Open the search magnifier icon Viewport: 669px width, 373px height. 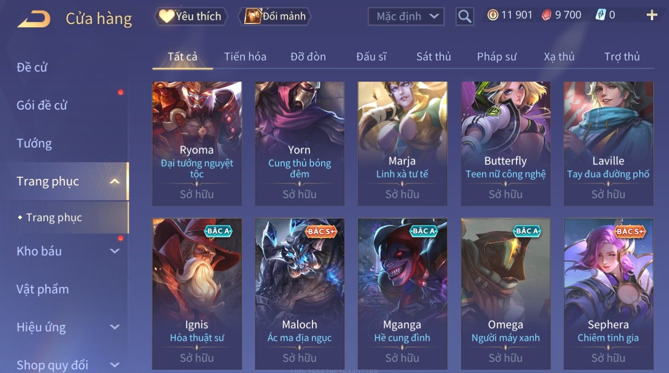[x=465, y=16]
